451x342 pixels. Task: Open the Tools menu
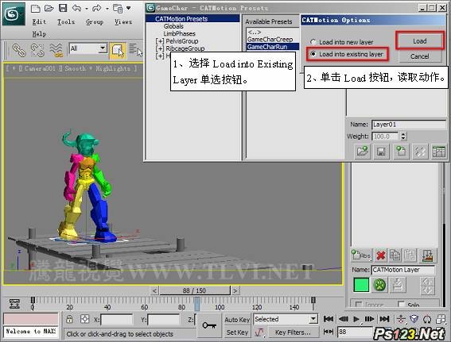point(66,21)
